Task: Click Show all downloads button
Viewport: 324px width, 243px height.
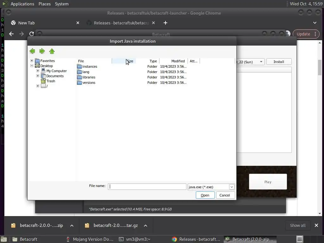Action: [297, 225]
